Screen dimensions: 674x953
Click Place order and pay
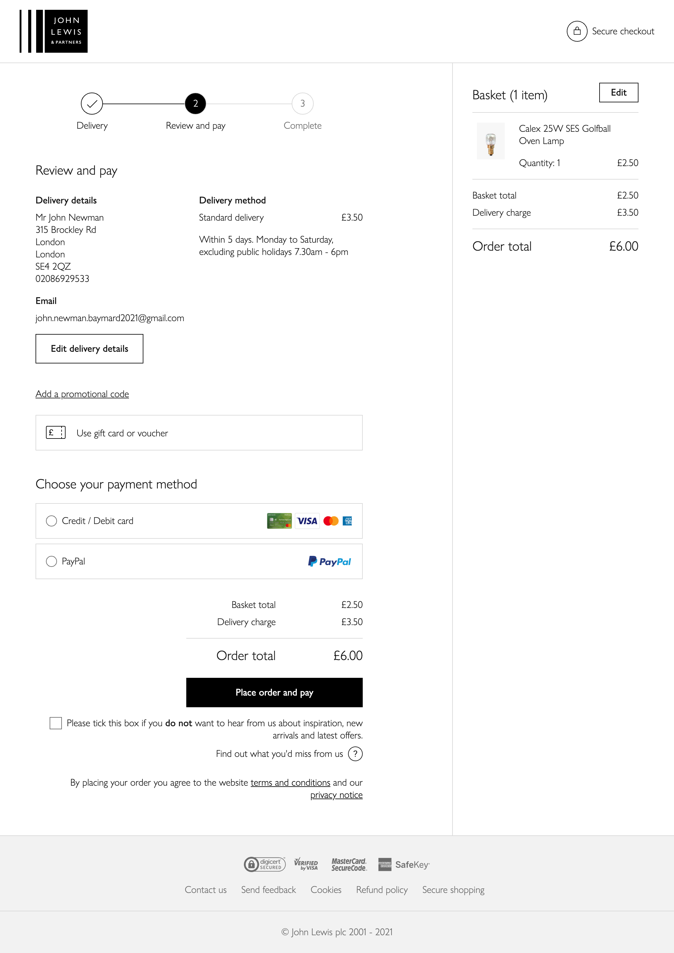pos(274,692)
